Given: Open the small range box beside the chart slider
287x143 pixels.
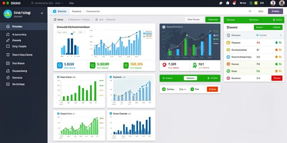Looking at the screenshot, I should pyautogui.click(x=82, y=32).
